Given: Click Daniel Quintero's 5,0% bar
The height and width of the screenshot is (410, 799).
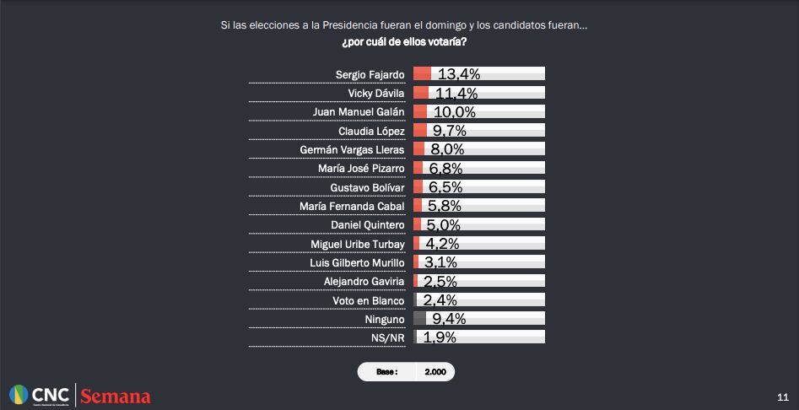Looking at the screenshot, I should coord(478,224).
